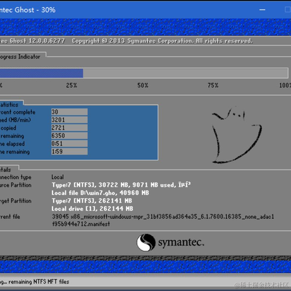
Task: Click the 25% progress marker label
Action: click(x=71, y=85)
